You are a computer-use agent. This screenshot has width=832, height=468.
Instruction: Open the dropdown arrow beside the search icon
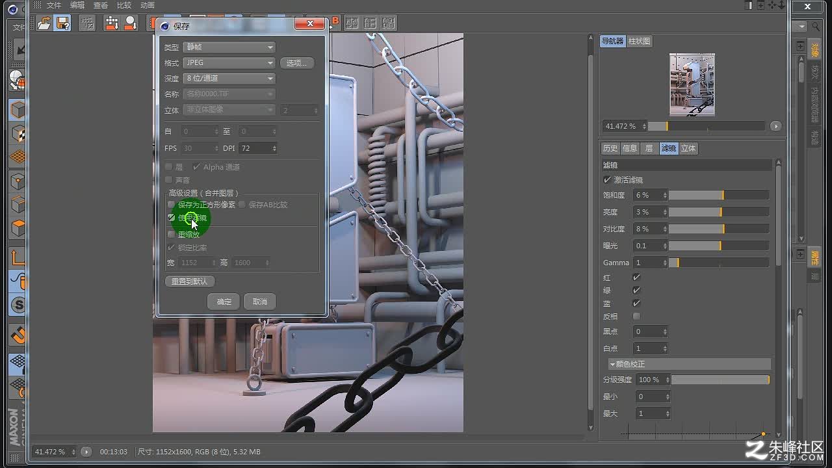tap(801, 27)
